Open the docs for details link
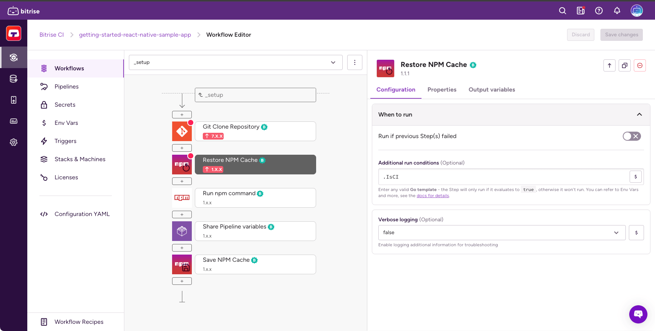The width and height of the screenshot is (655, 331). click(432, 196)
